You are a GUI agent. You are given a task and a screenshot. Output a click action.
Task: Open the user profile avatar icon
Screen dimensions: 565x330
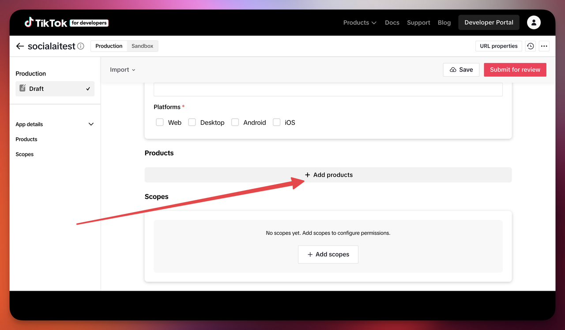click(534, 22)
